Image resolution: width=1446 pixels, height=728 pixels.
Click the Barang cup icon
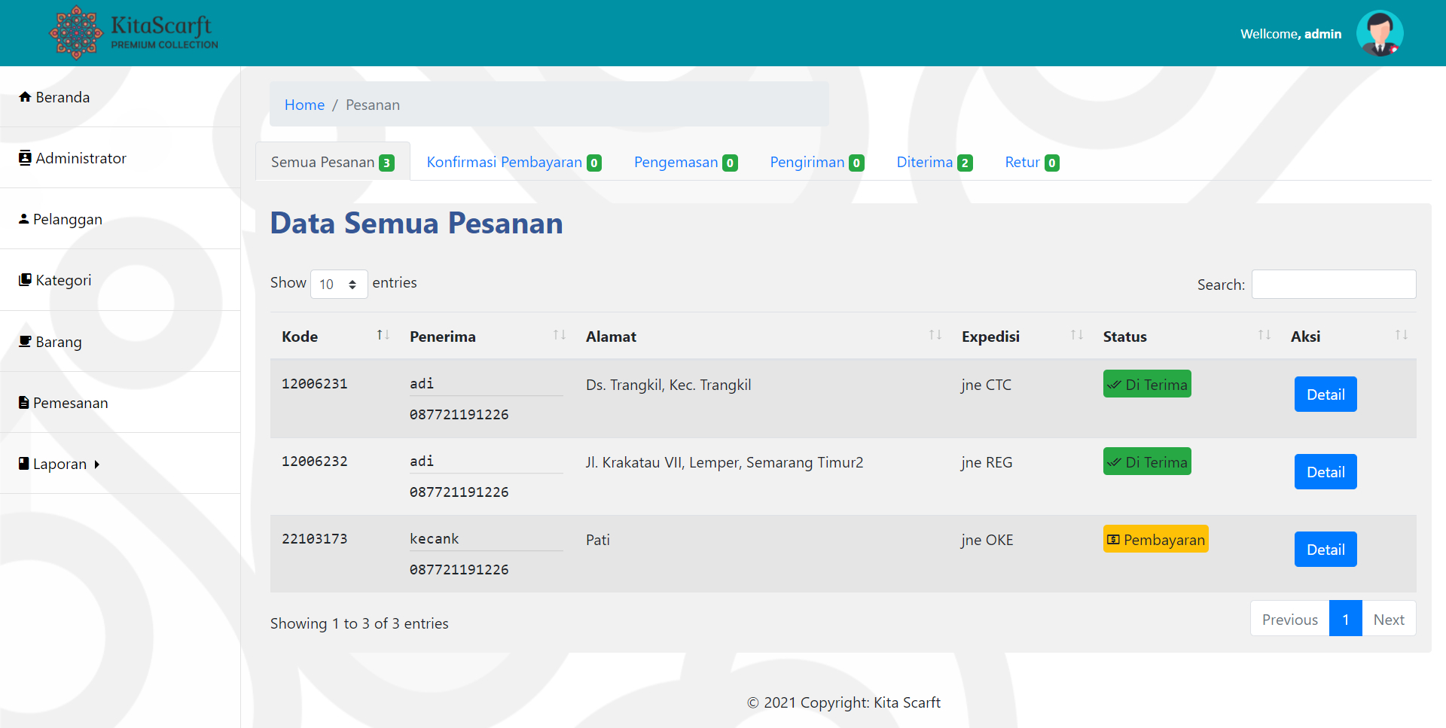(x=25, y=342)
